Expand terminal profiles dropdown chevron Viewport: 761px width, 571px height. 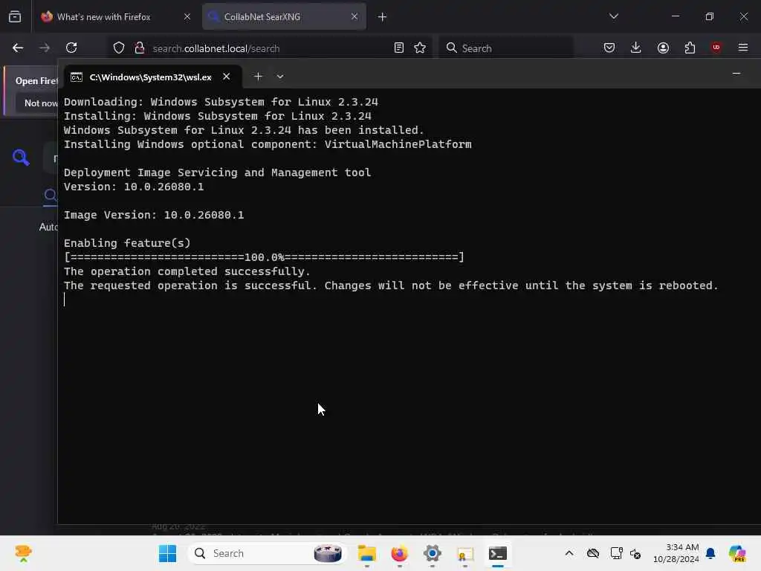coord(280,77)
